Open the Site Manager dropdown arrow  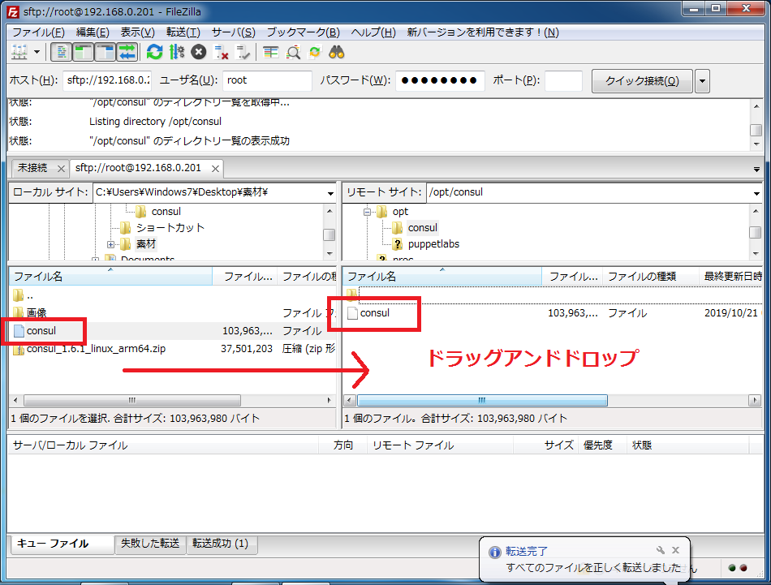37,52
